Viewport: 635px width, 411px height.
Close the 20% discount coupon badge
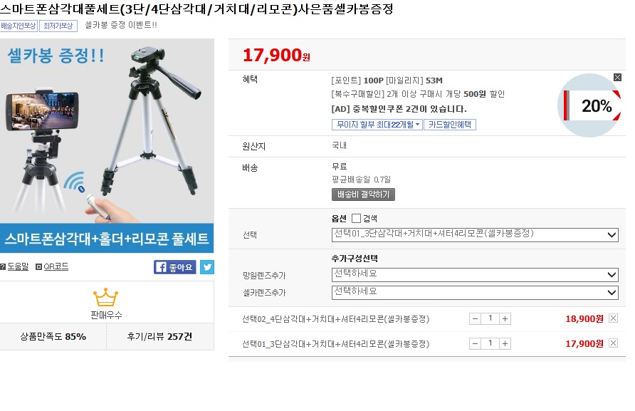coord(617,78)
